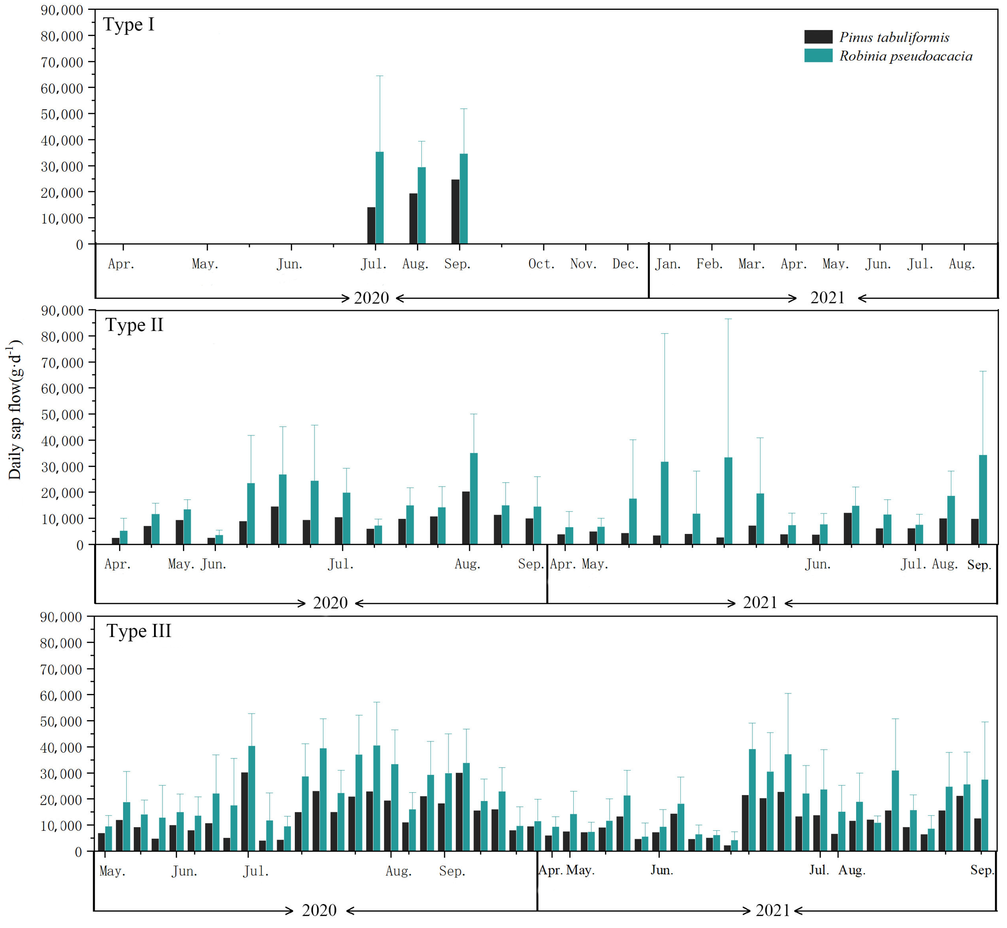Click the Robinia pseudoacacia legend label
The height and width of the screenshot is (928, 1007).
point(906,56)
